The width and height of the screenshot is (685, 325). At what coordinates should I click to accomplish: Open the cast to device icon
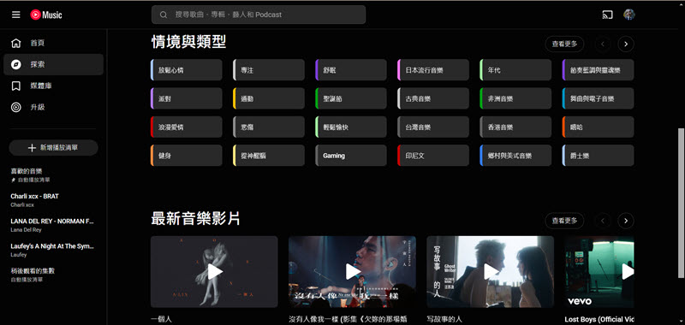(607, 15)
